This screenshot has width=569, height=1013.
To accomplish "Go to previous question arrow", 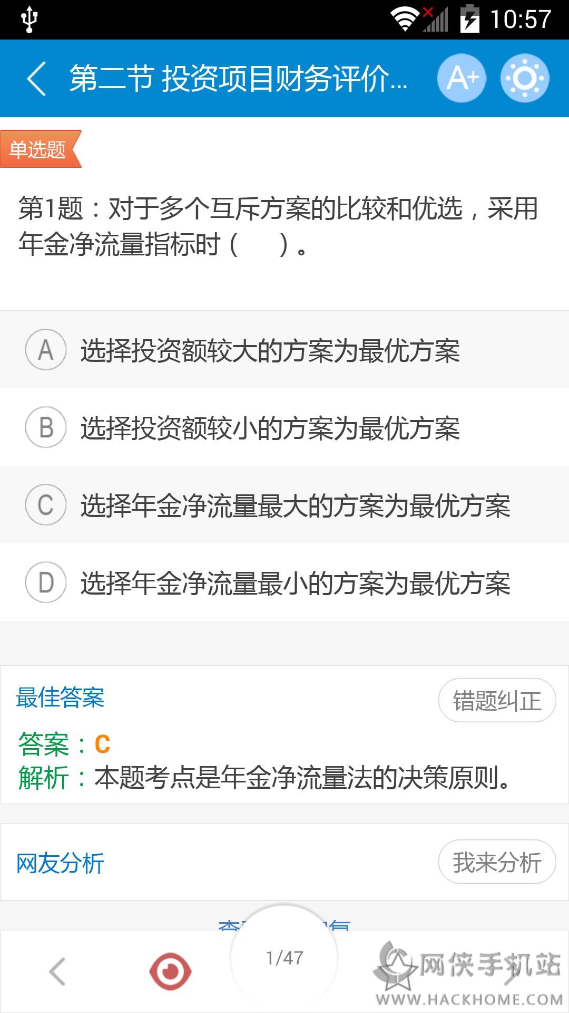I will [x=57, y=971].
